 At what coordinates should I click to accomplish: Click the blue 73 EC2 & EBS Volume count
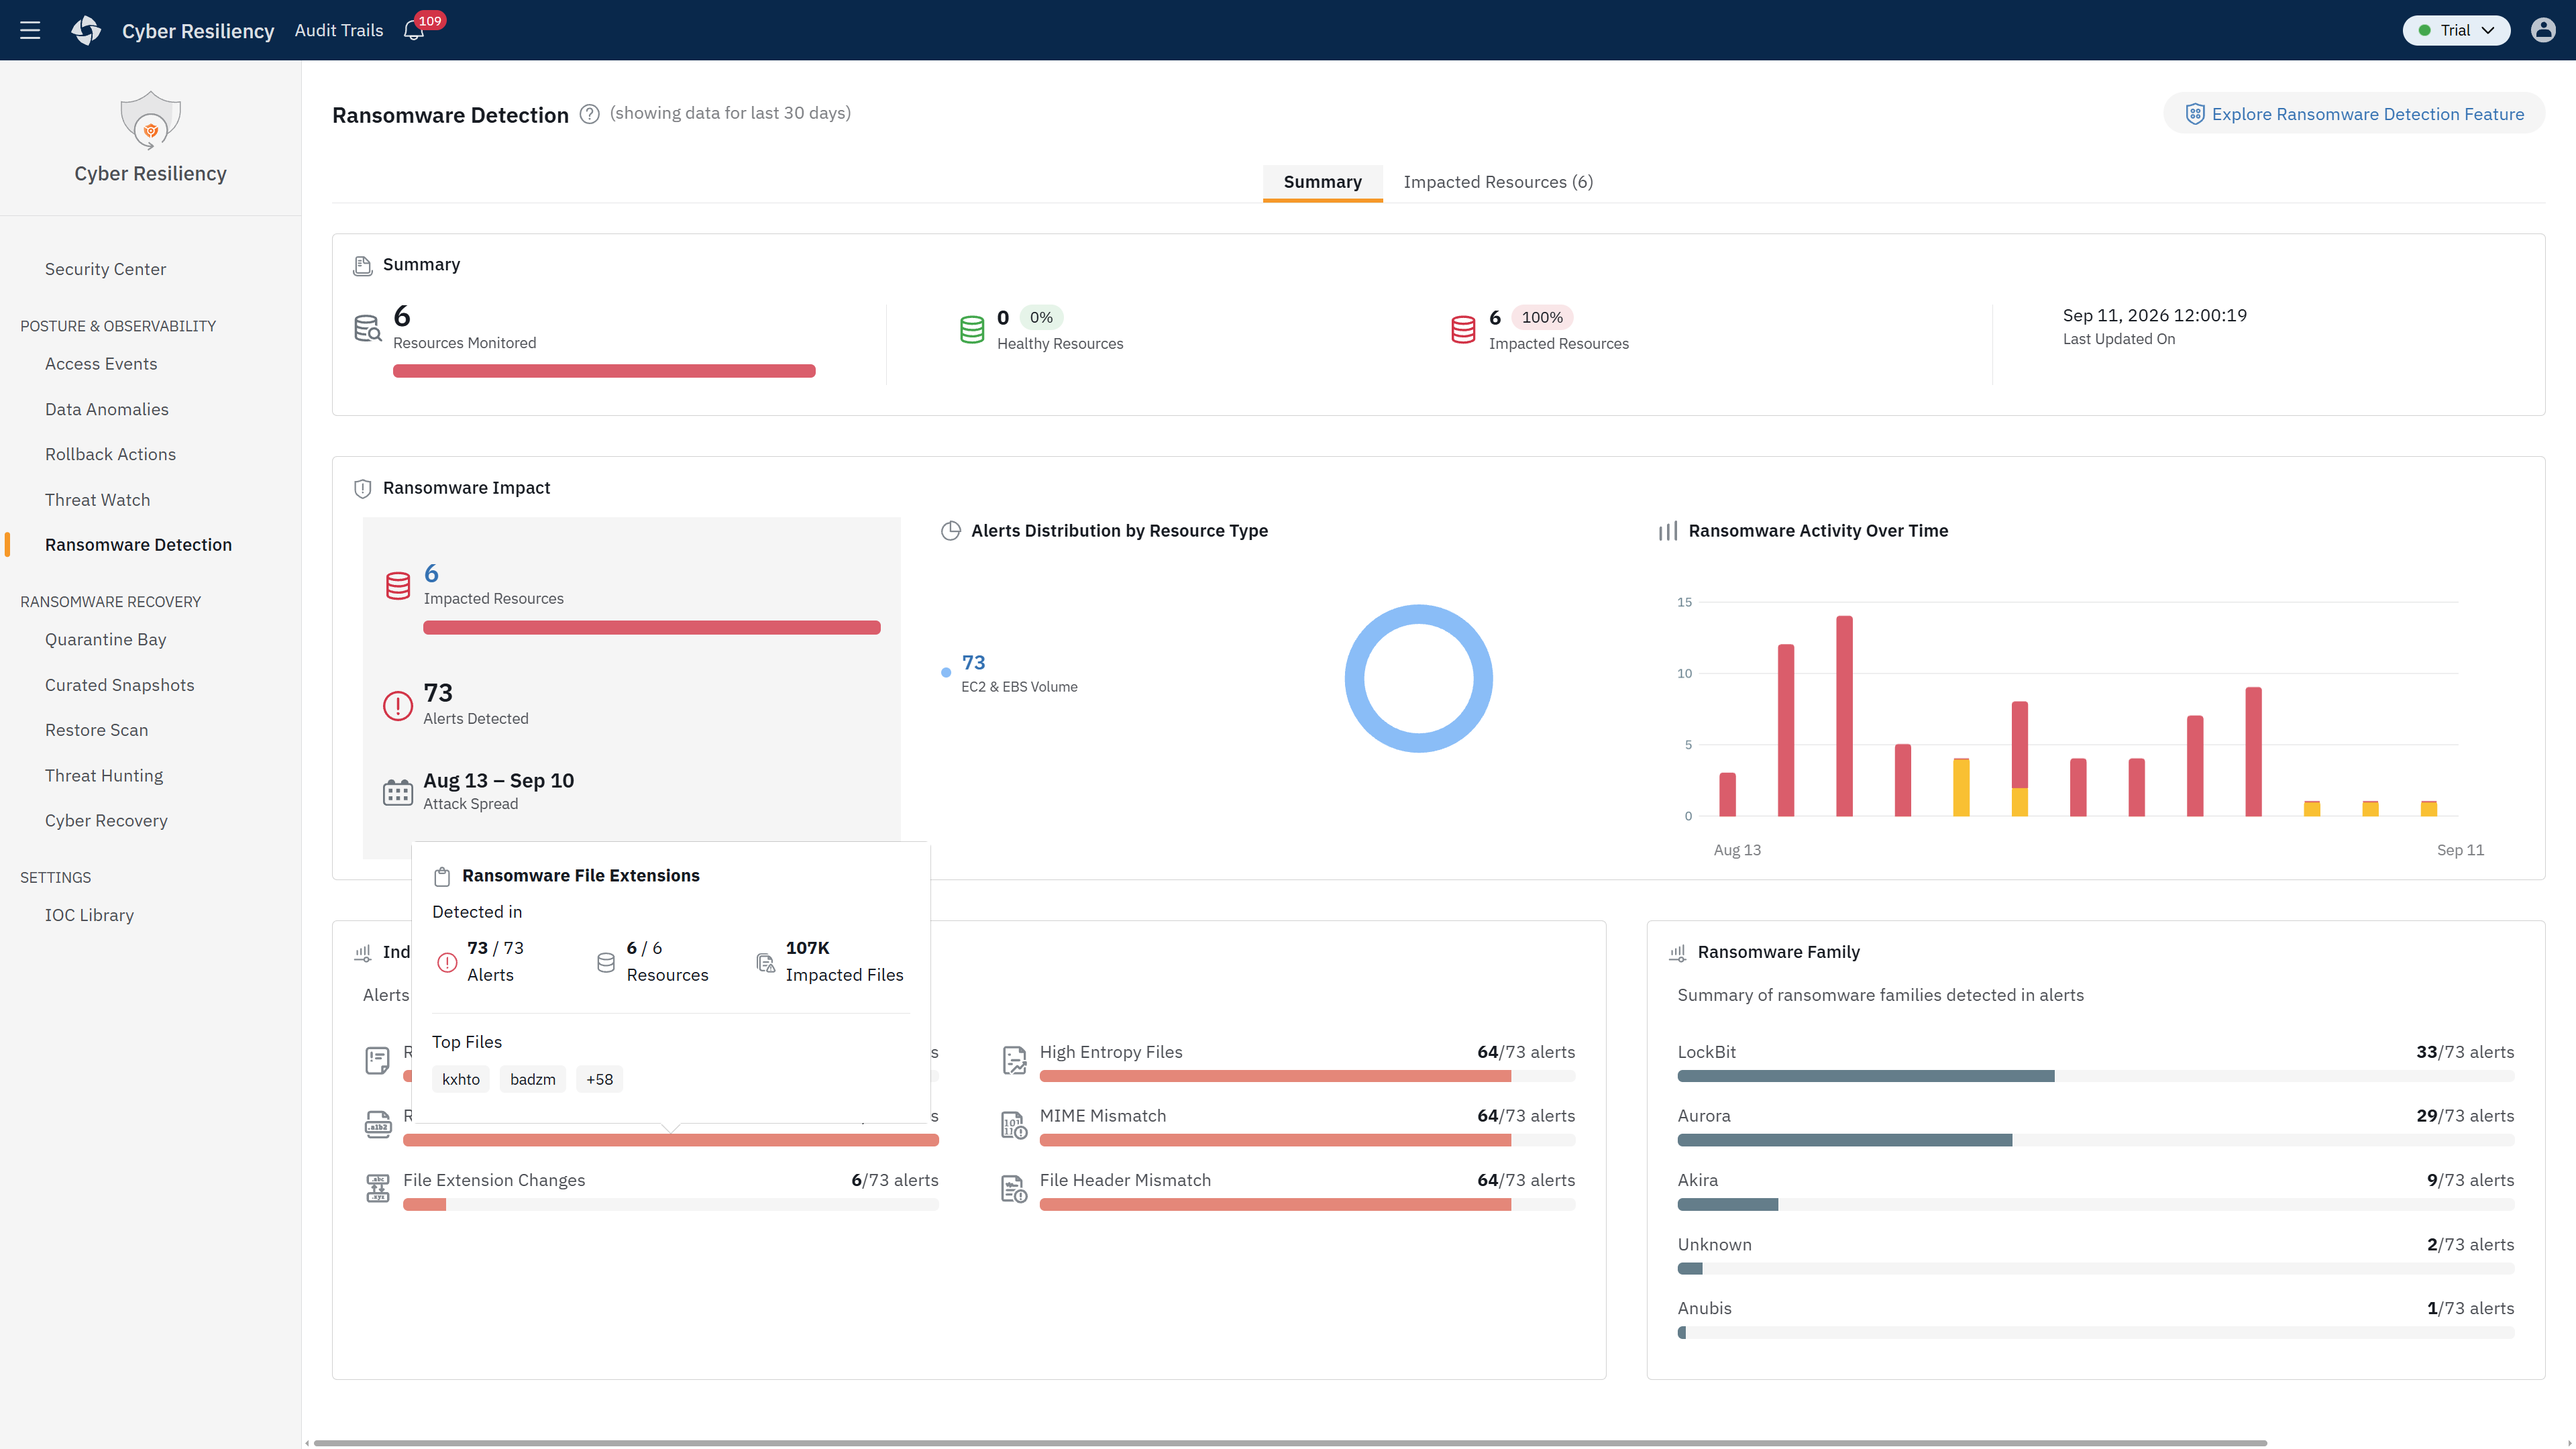(x=973, y=662)
